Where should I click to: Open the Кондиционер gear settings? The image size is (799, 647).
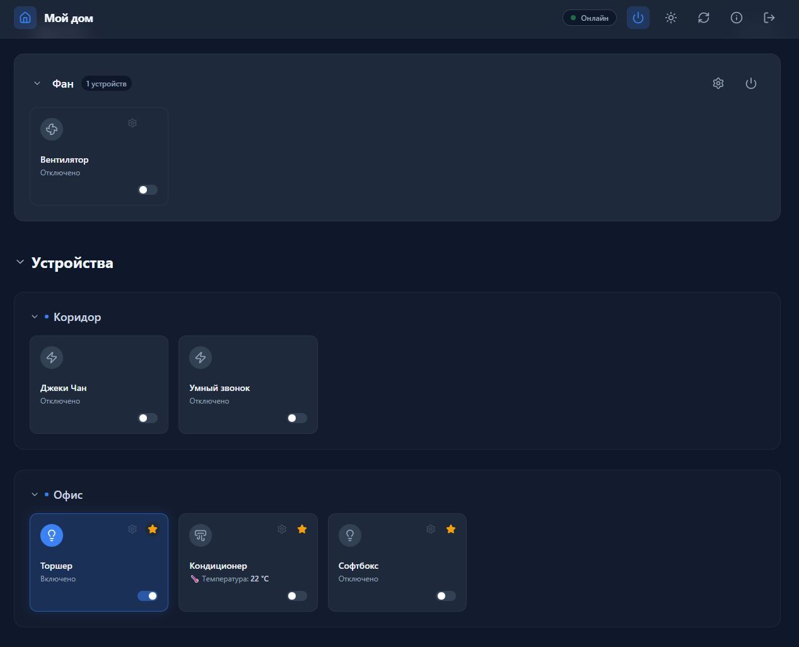point(282,529)
